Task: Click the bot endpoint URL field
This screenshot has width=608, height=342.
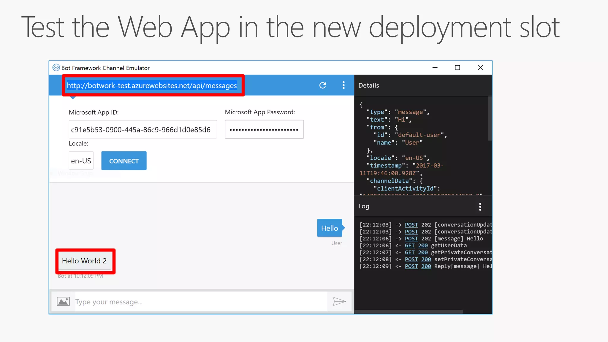Action: pos(152,85)
